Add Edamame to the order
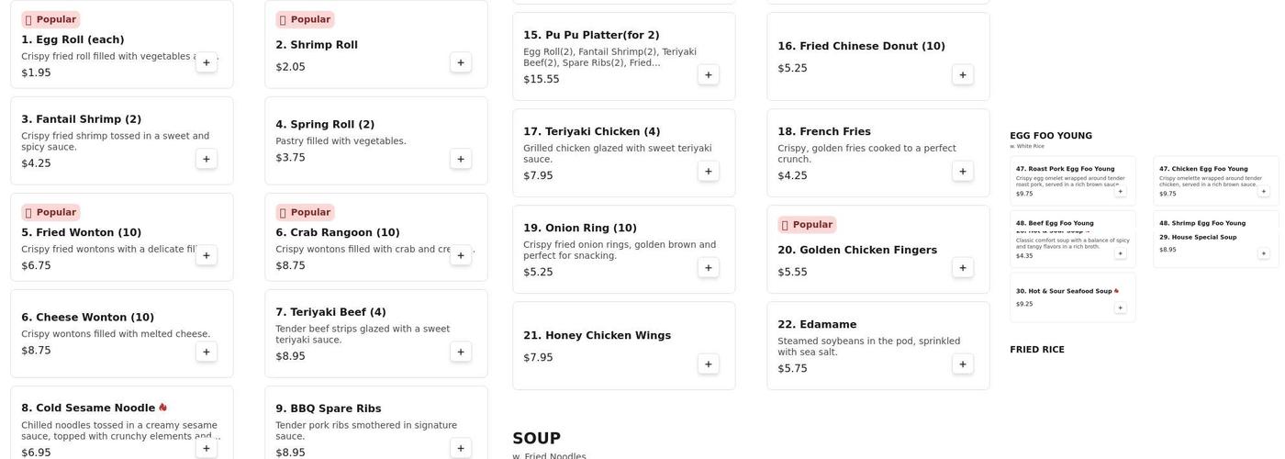The image size is (1285, 459). (x=963, y=364)
